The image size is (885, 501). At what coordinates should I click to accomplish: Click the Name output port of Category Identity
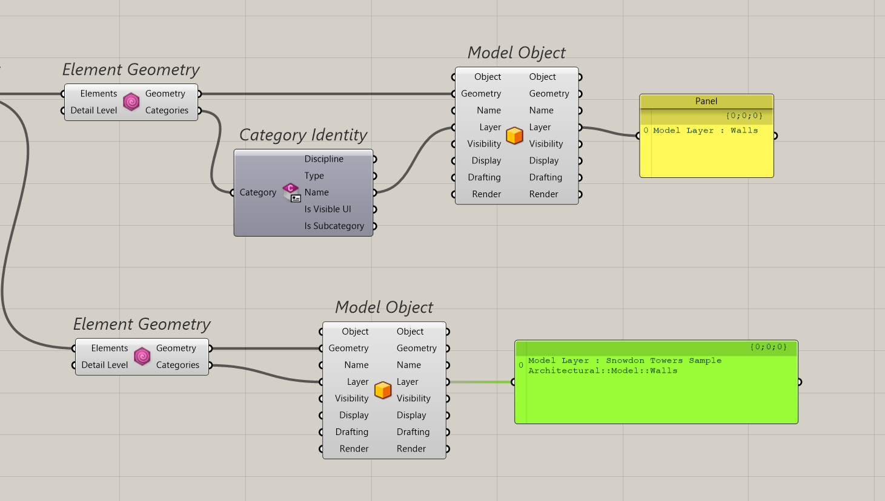375,192
